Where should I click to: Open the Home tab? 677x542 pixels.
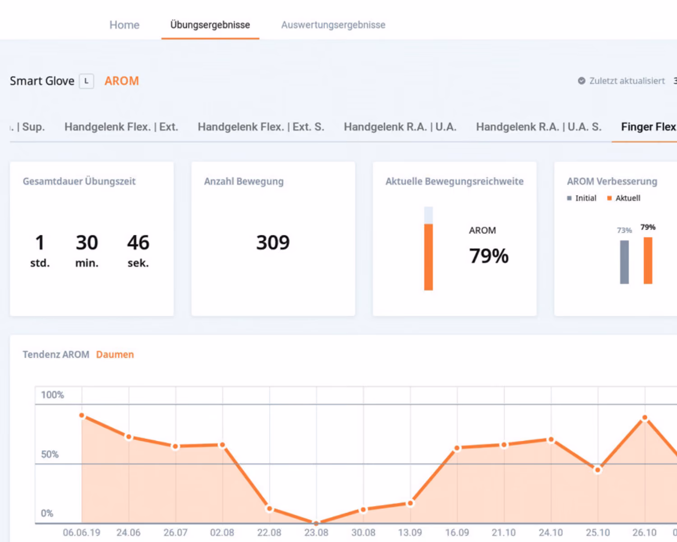(124, 25)
